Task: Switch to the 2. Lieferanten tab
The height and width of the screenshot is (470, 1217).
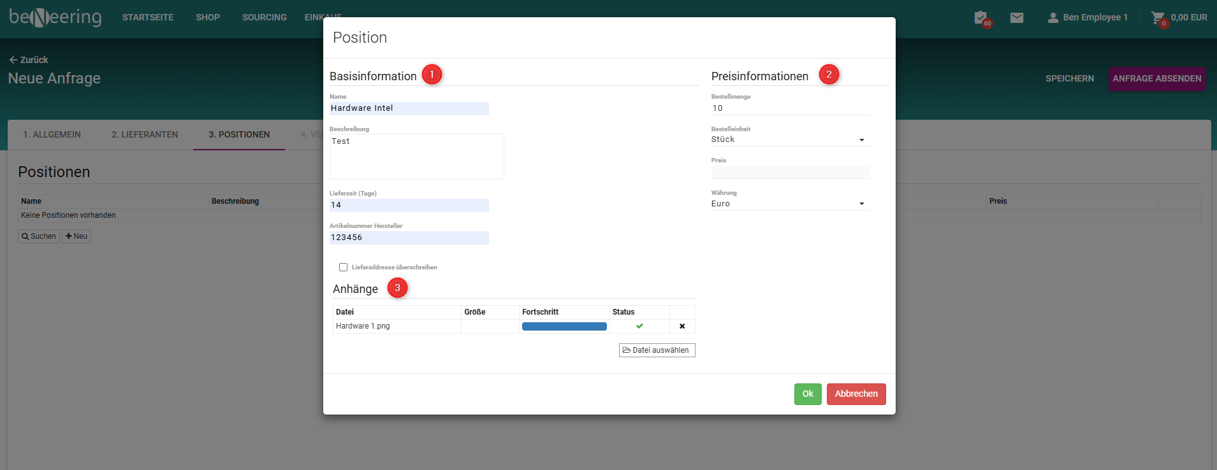Action: pyautogui.click(x=145, y=134)
